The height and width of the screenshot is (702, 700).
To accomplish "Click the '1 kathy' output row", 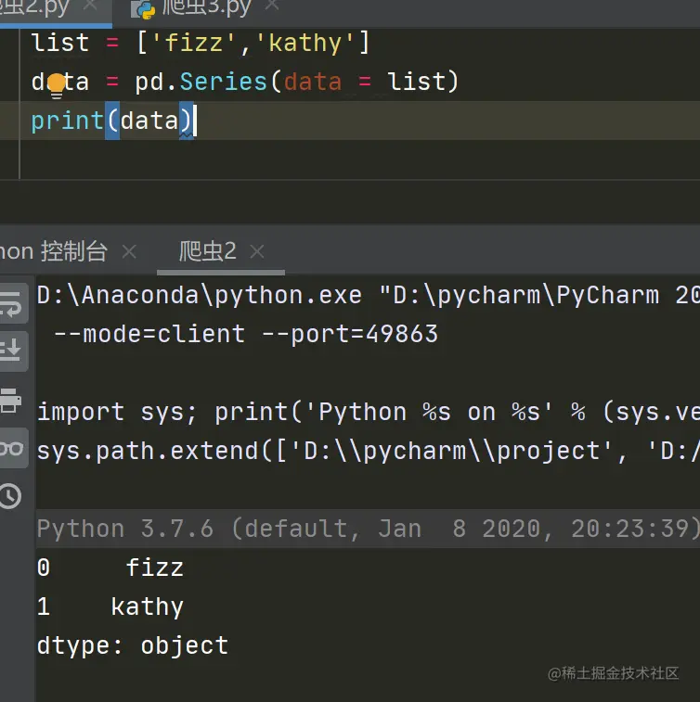I will pyautogui.click(x=110, y=607).
